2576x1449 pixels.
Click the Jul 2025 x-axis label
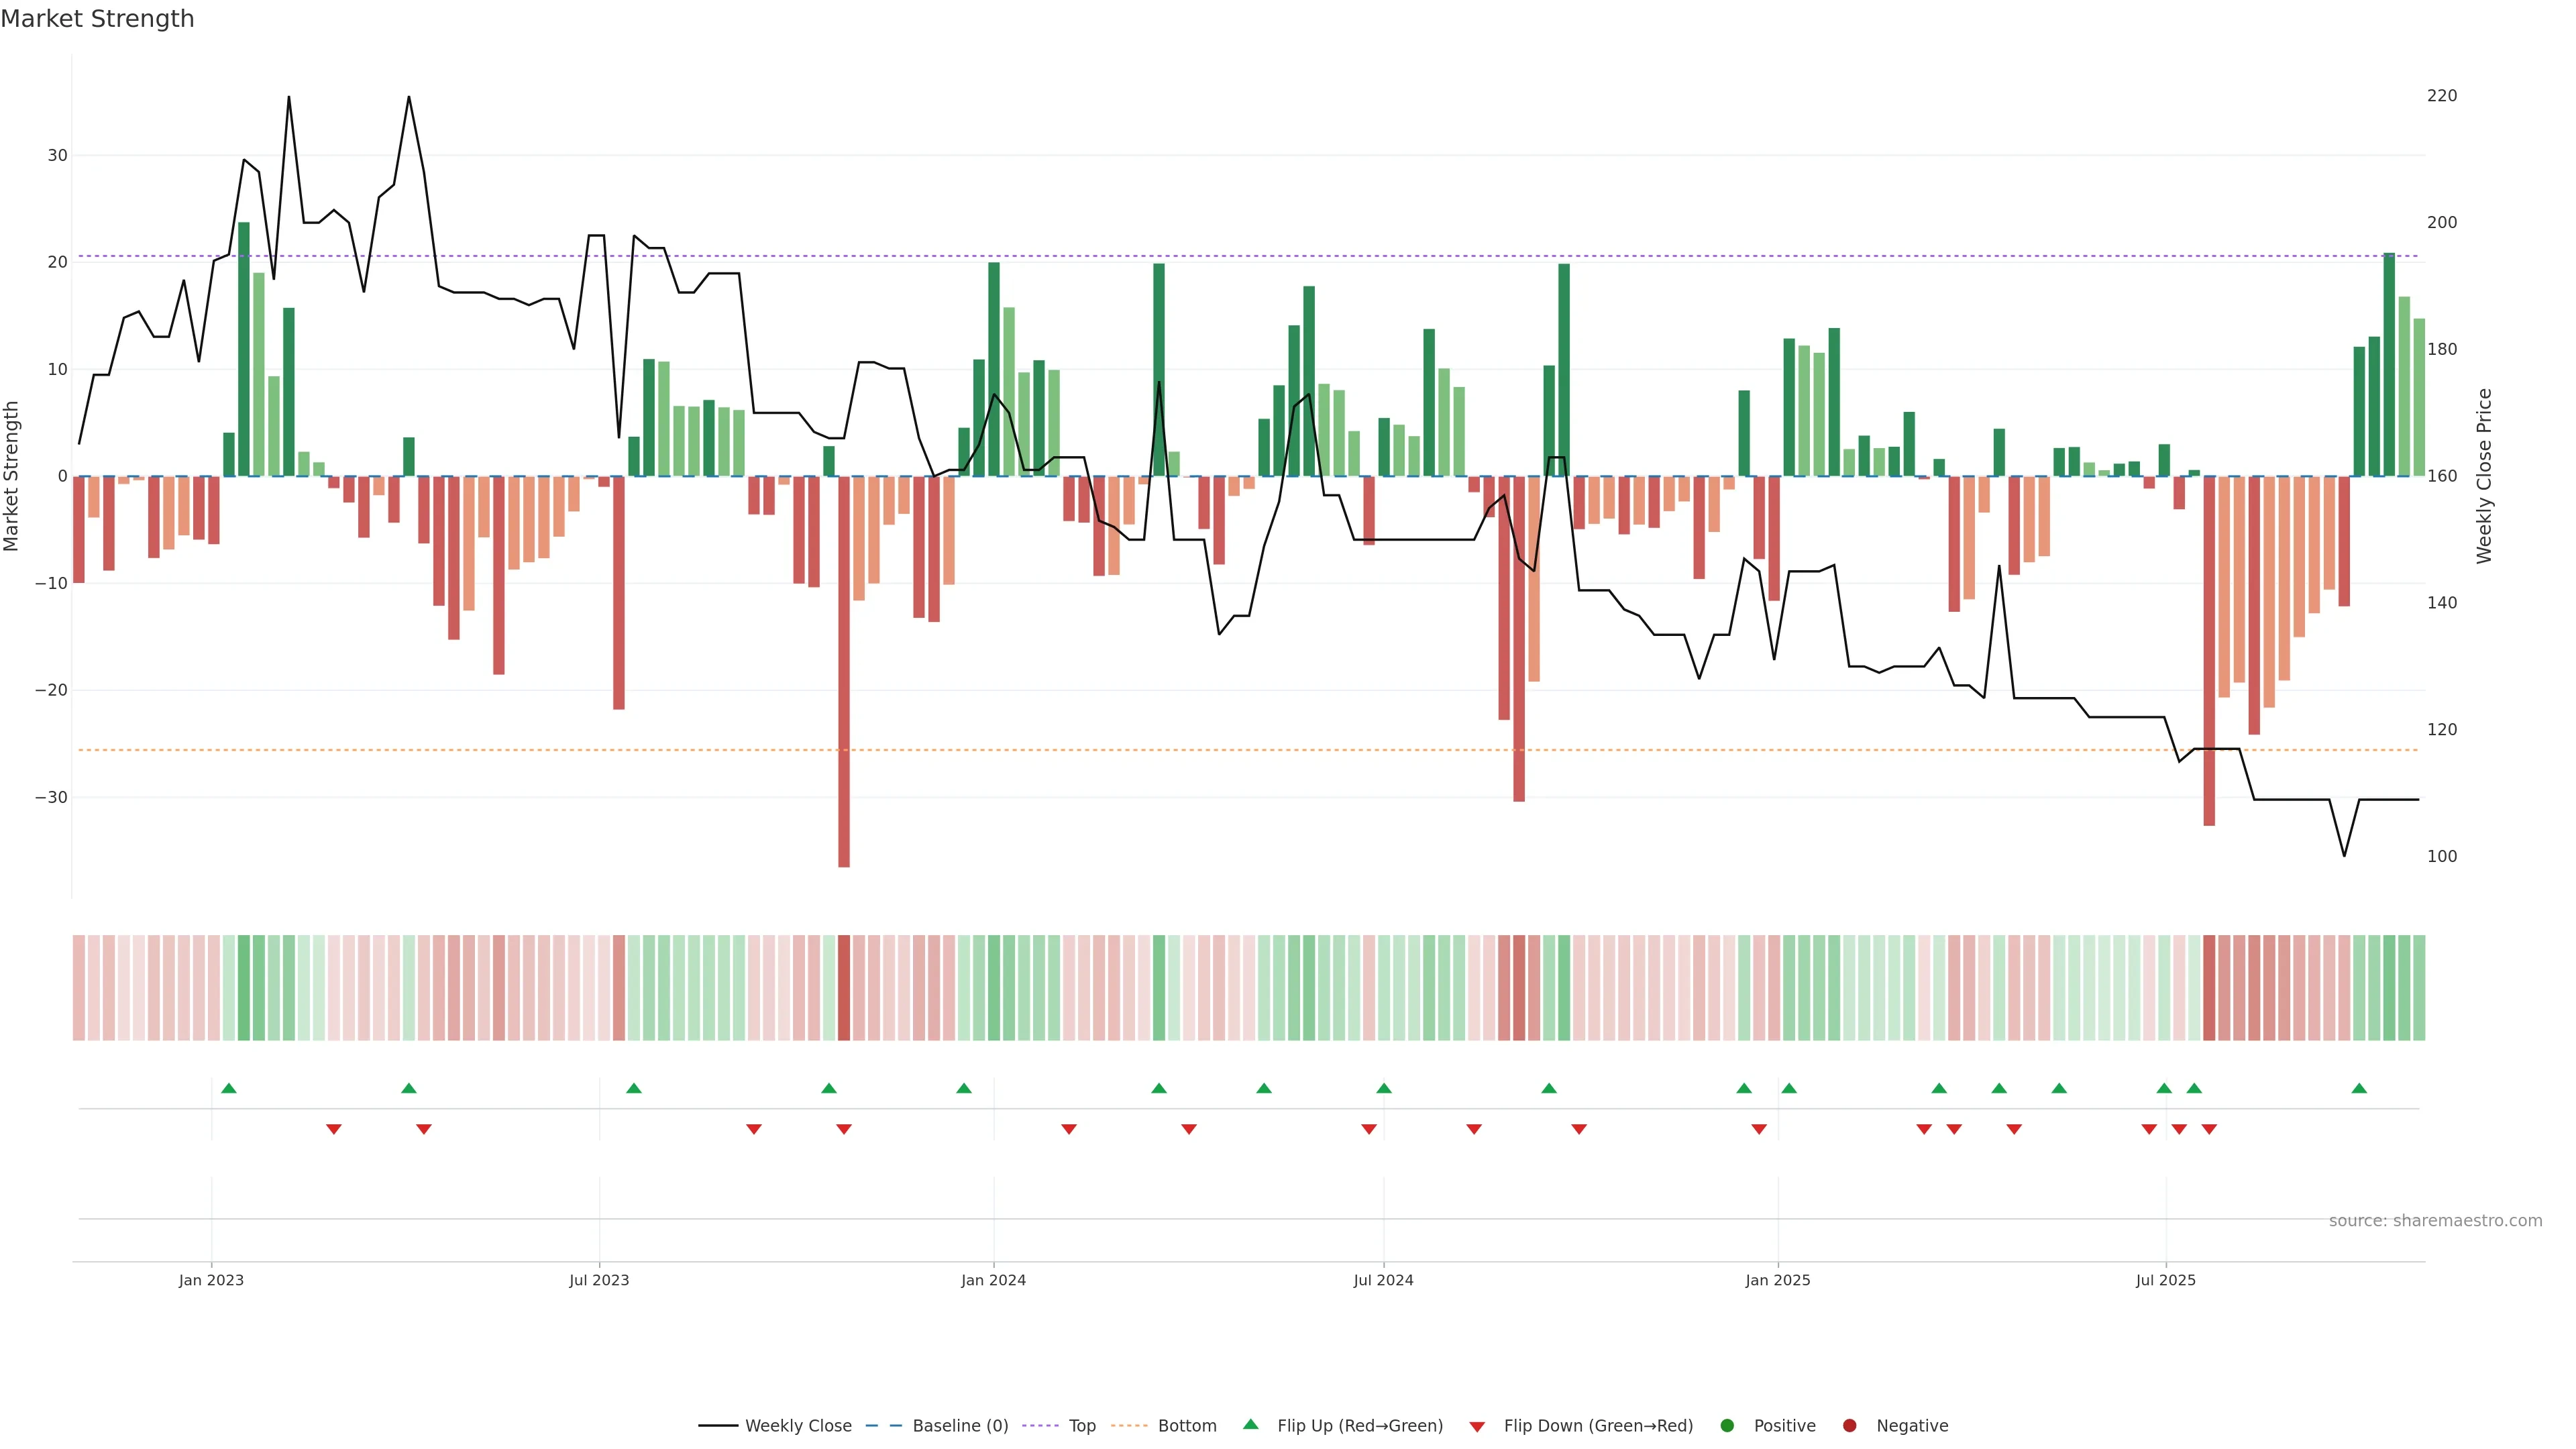2165,1280
